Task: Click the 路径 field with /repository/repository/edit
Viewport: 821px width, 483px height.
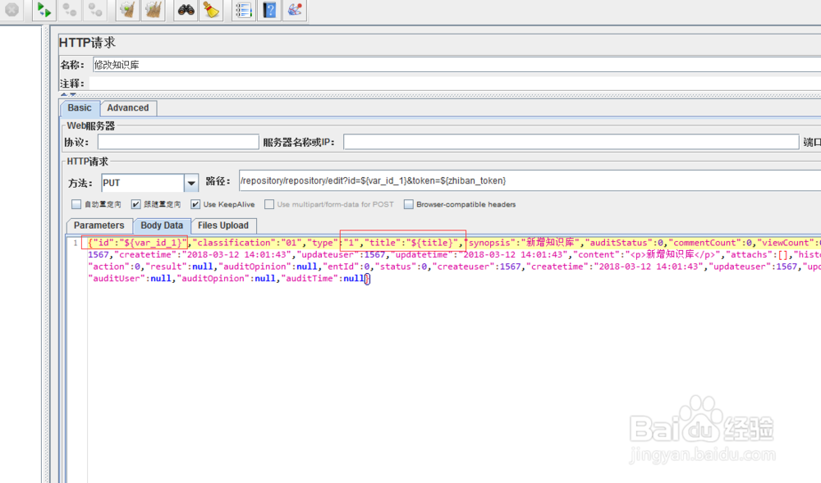Action: point(530,181)
